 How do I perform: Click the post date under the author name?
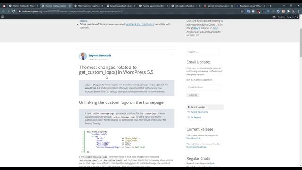pyautogui.click(x=98, y=59)
